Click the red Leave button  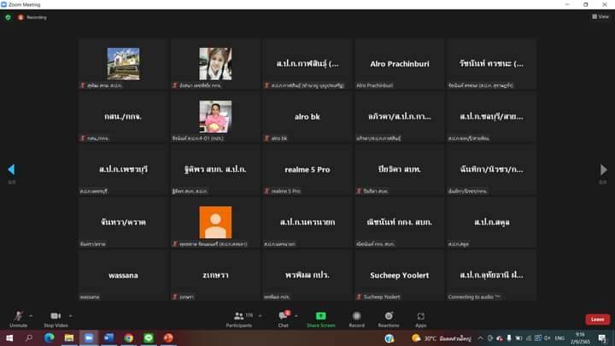(x=597, y=319)
